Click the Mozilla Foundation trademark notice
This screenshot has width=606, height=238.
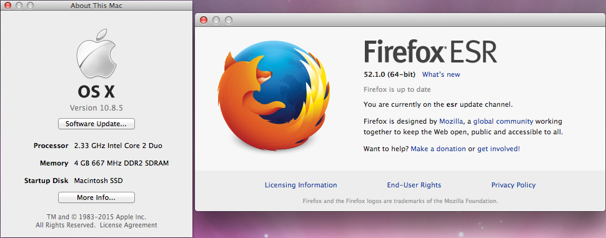click(x=400, y=201)
